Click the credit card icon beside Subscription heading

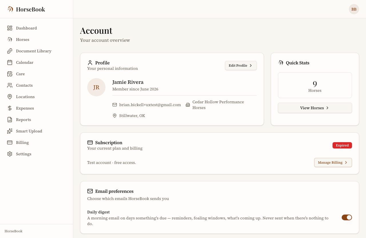(90, 142)
